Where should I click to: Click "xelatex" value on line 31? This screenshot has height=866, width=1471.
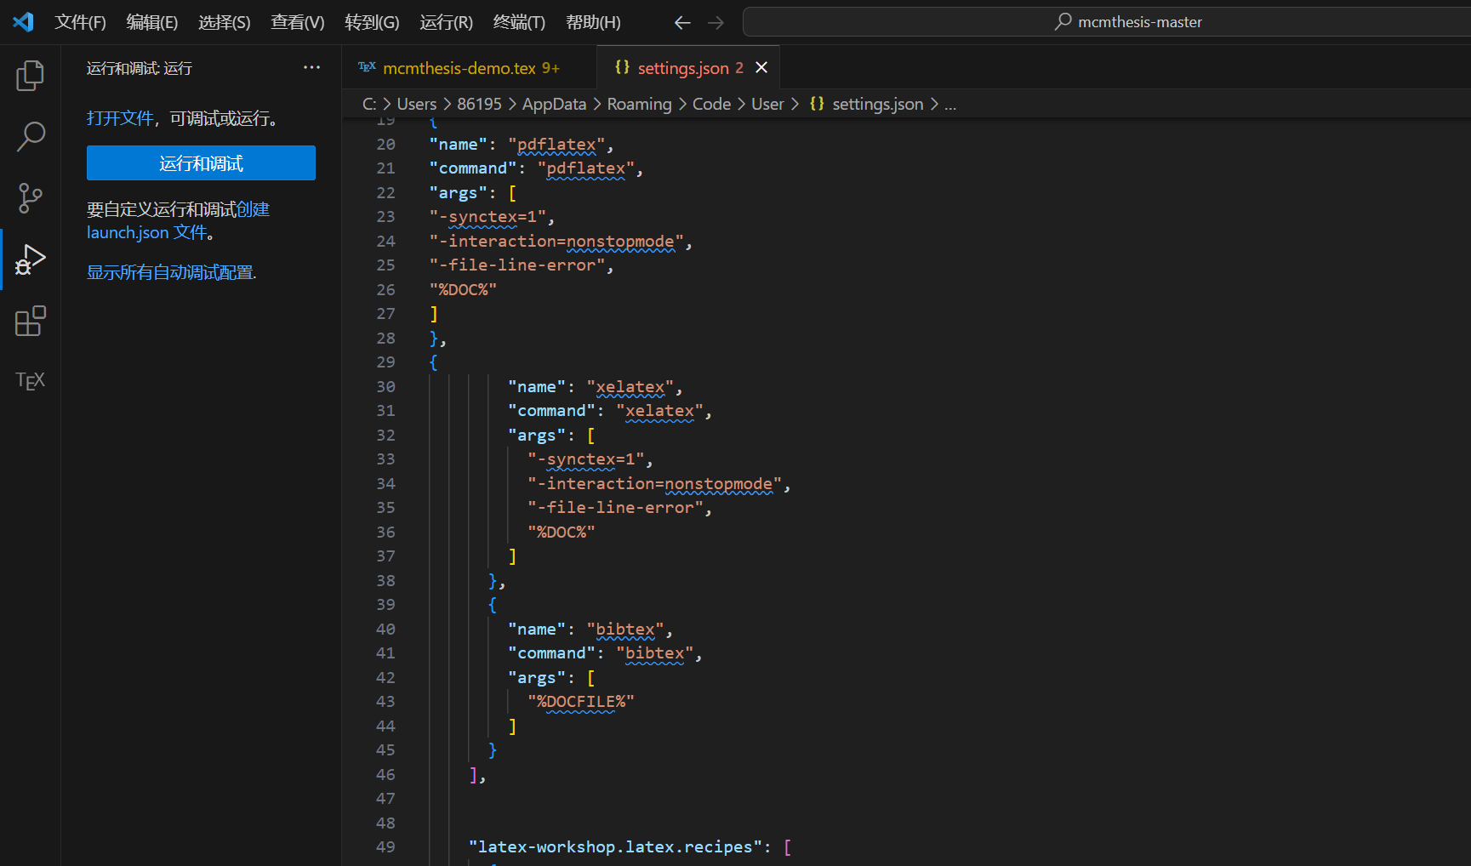coord(659,411)
